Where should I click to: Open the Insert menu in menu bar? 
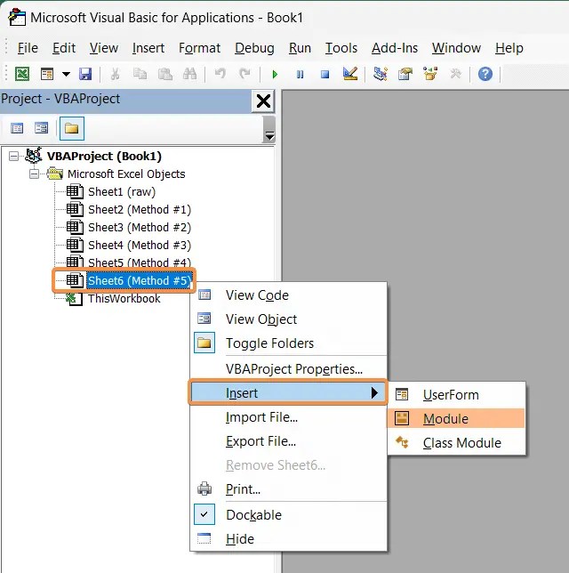pyautogui.click(x=148, y=48)
